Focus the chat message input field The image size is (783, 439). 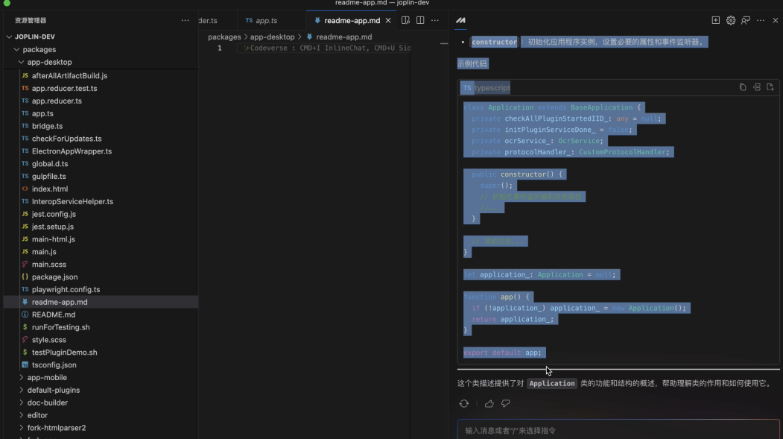click(618, 430)
